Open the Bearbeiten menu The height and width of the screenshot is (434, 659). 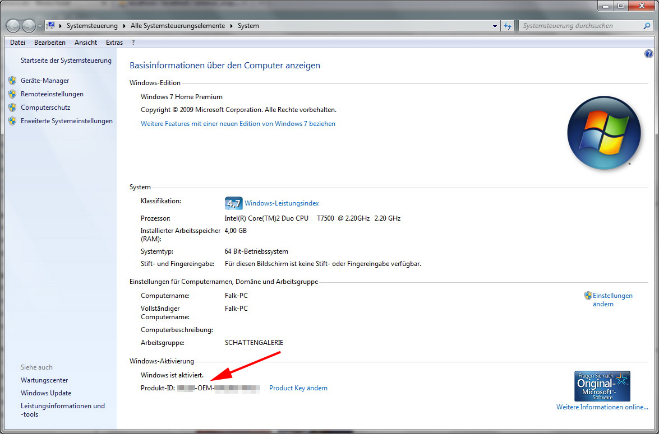(50, 43)
